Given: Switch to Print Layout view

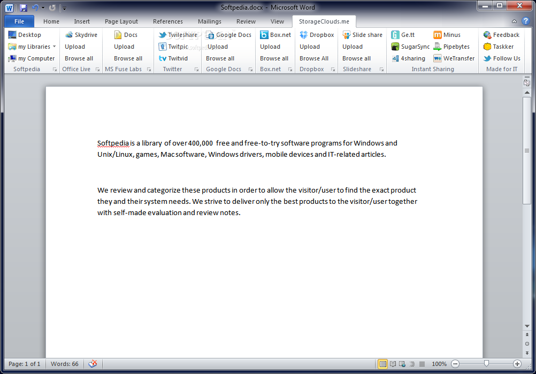Looking at the screenshot, I should point(382,364).
